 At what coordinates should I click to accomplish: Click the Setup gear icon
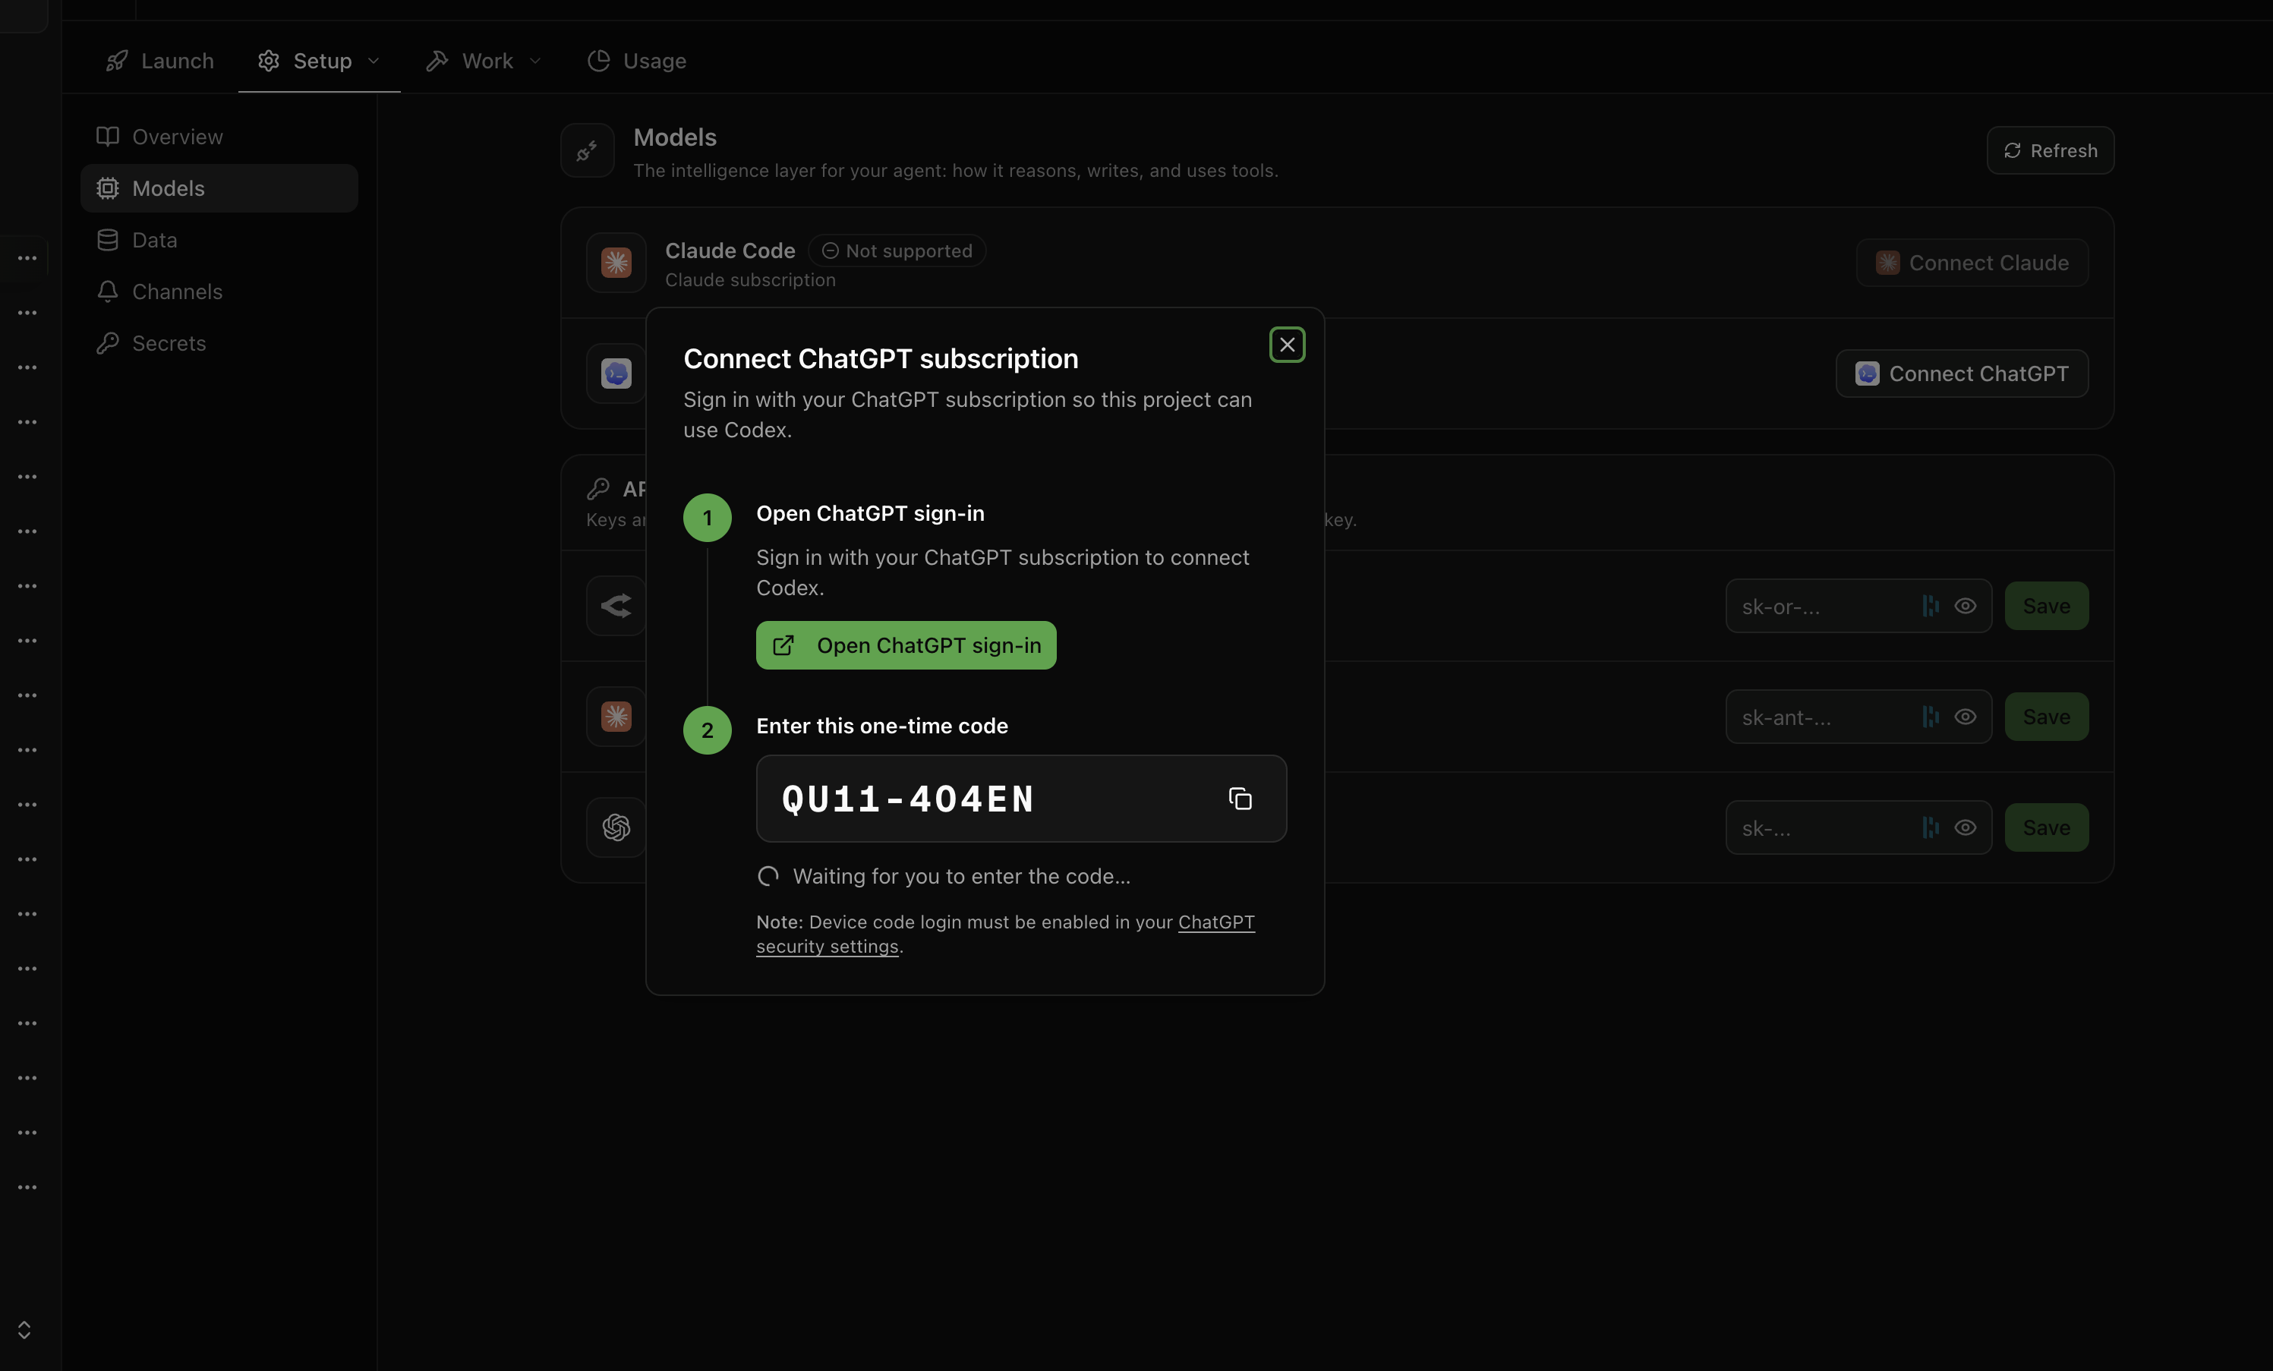point(269,61)
